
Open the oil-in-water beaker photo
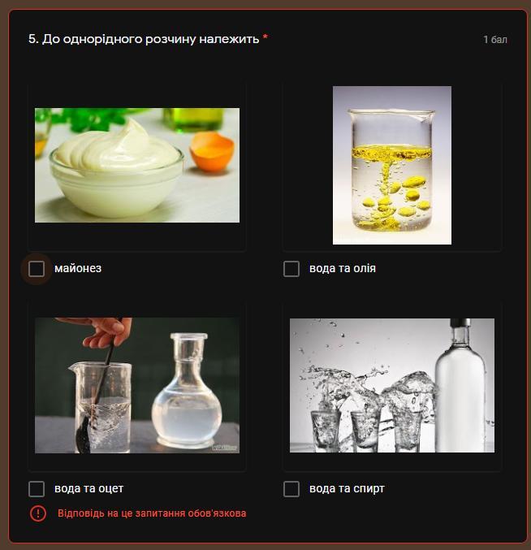point(392,165)
